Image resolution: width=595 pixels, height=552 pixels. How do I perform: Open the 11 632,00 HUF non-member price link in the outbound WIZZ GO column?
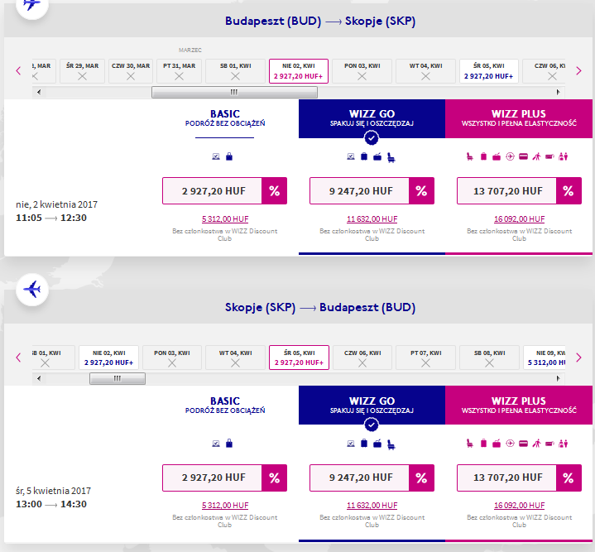[372, 219]
